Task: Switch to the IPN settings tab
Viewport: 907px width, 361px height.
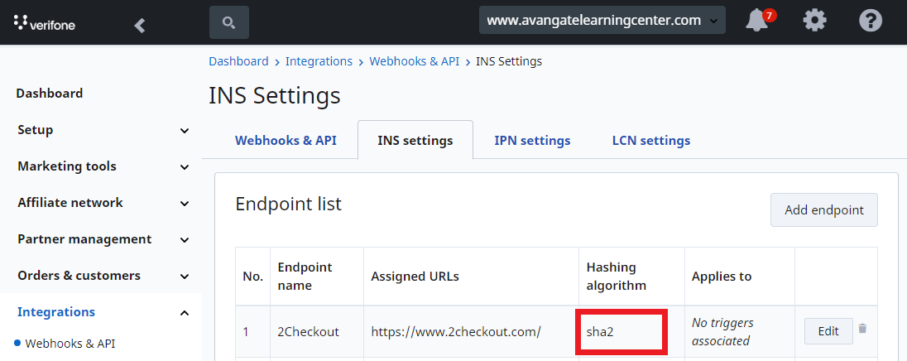Action: tap(532, 141)
